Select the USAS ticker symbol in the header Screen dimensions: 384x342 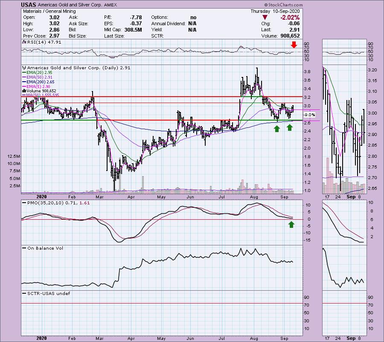(x=29, y=5)
